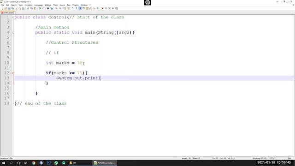This screenshot has height=166, width=295.
Task: Click the "//Control Structures" comment
Action: [72, 42]
